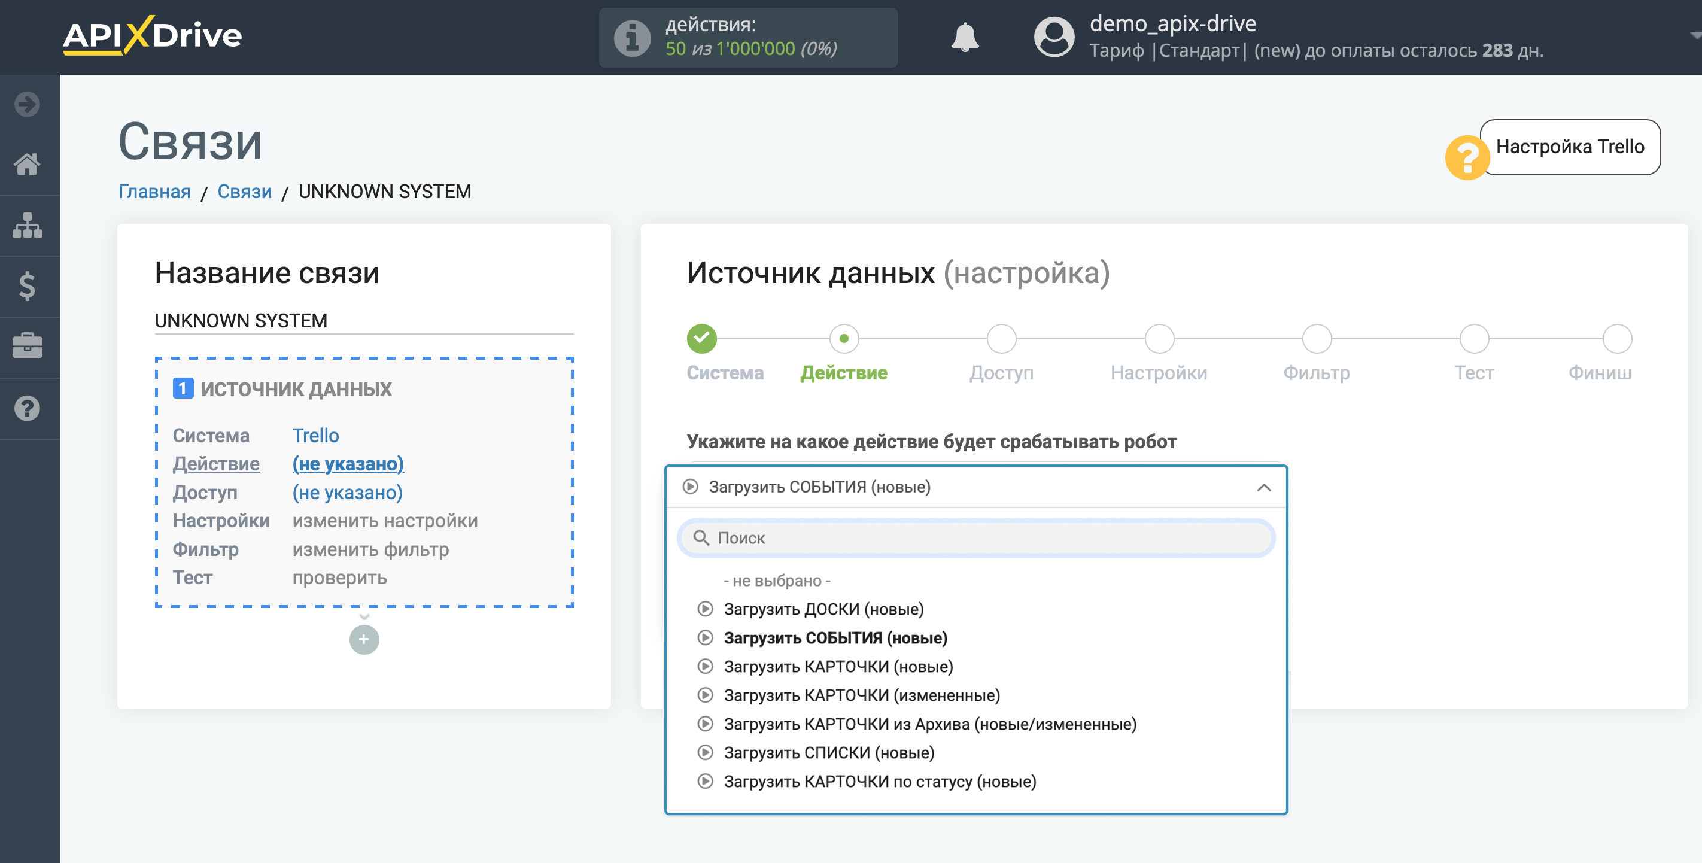Image resolution: width=1702 pixels, height=863 pixels.
Task: Click проверить test text
Action: tap(339, 578)
